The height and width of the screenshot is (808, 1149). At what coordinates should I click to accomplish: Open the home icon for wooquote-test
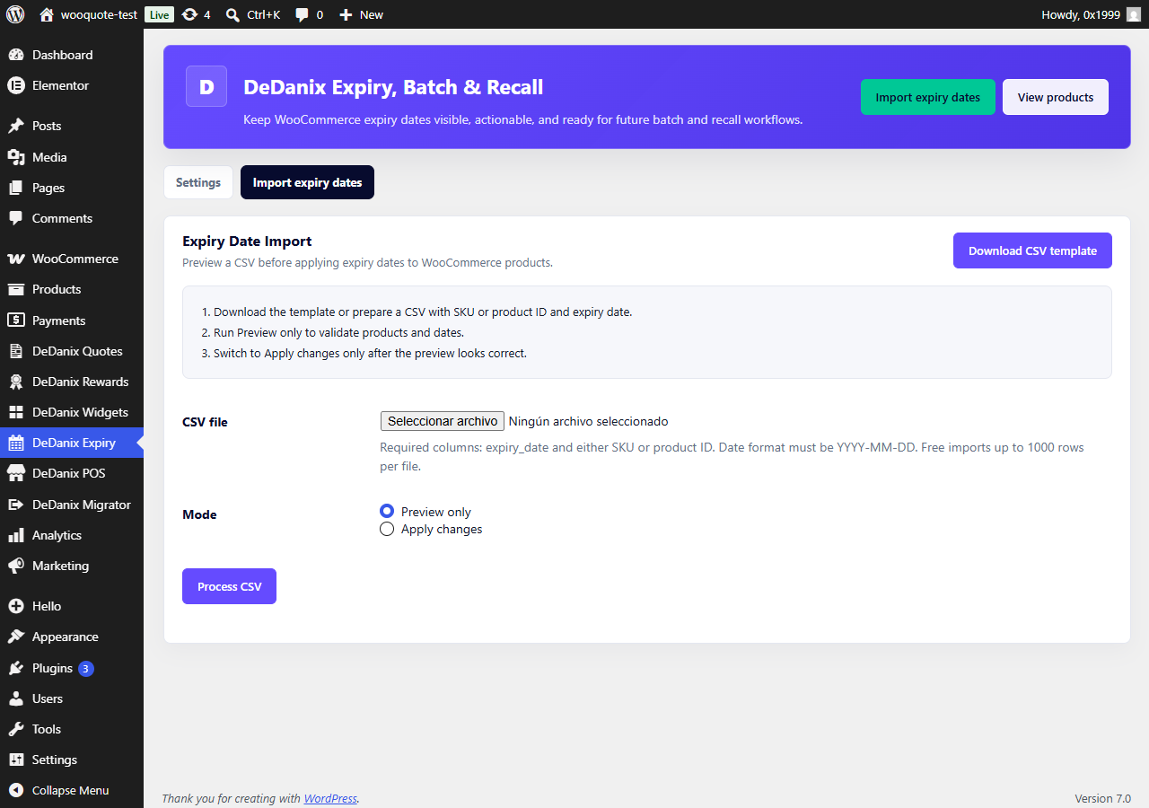pos(47,14)
